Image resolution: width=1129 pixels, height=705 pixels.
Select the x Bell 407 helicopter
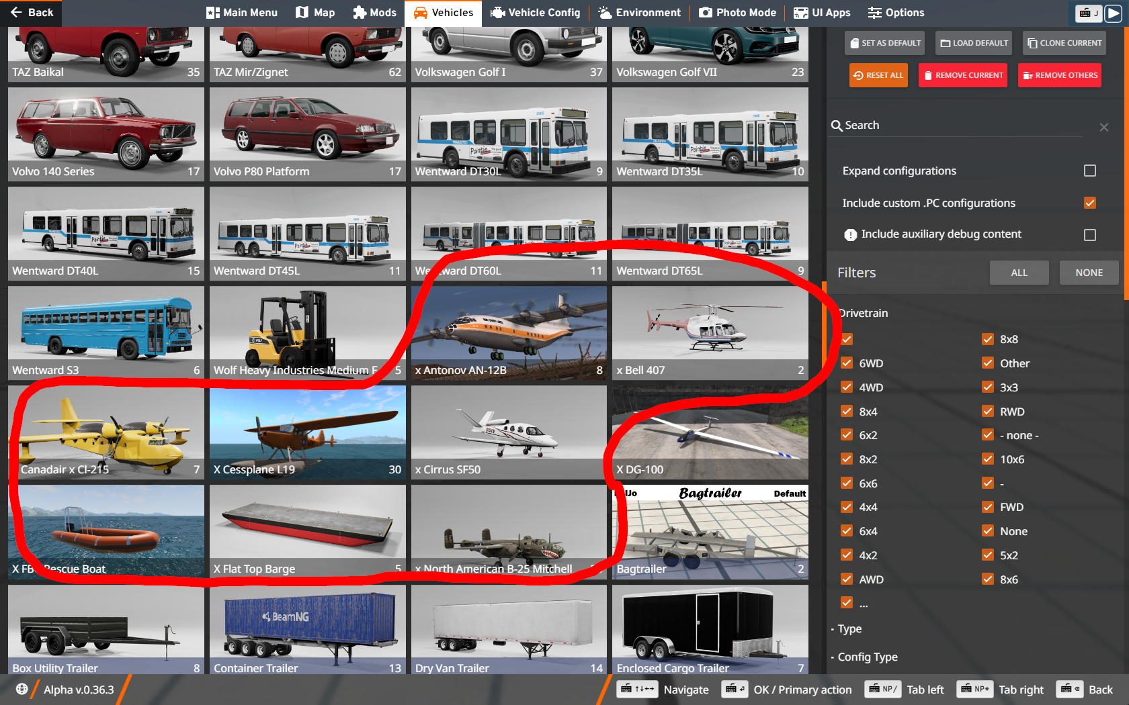[710, 333]
